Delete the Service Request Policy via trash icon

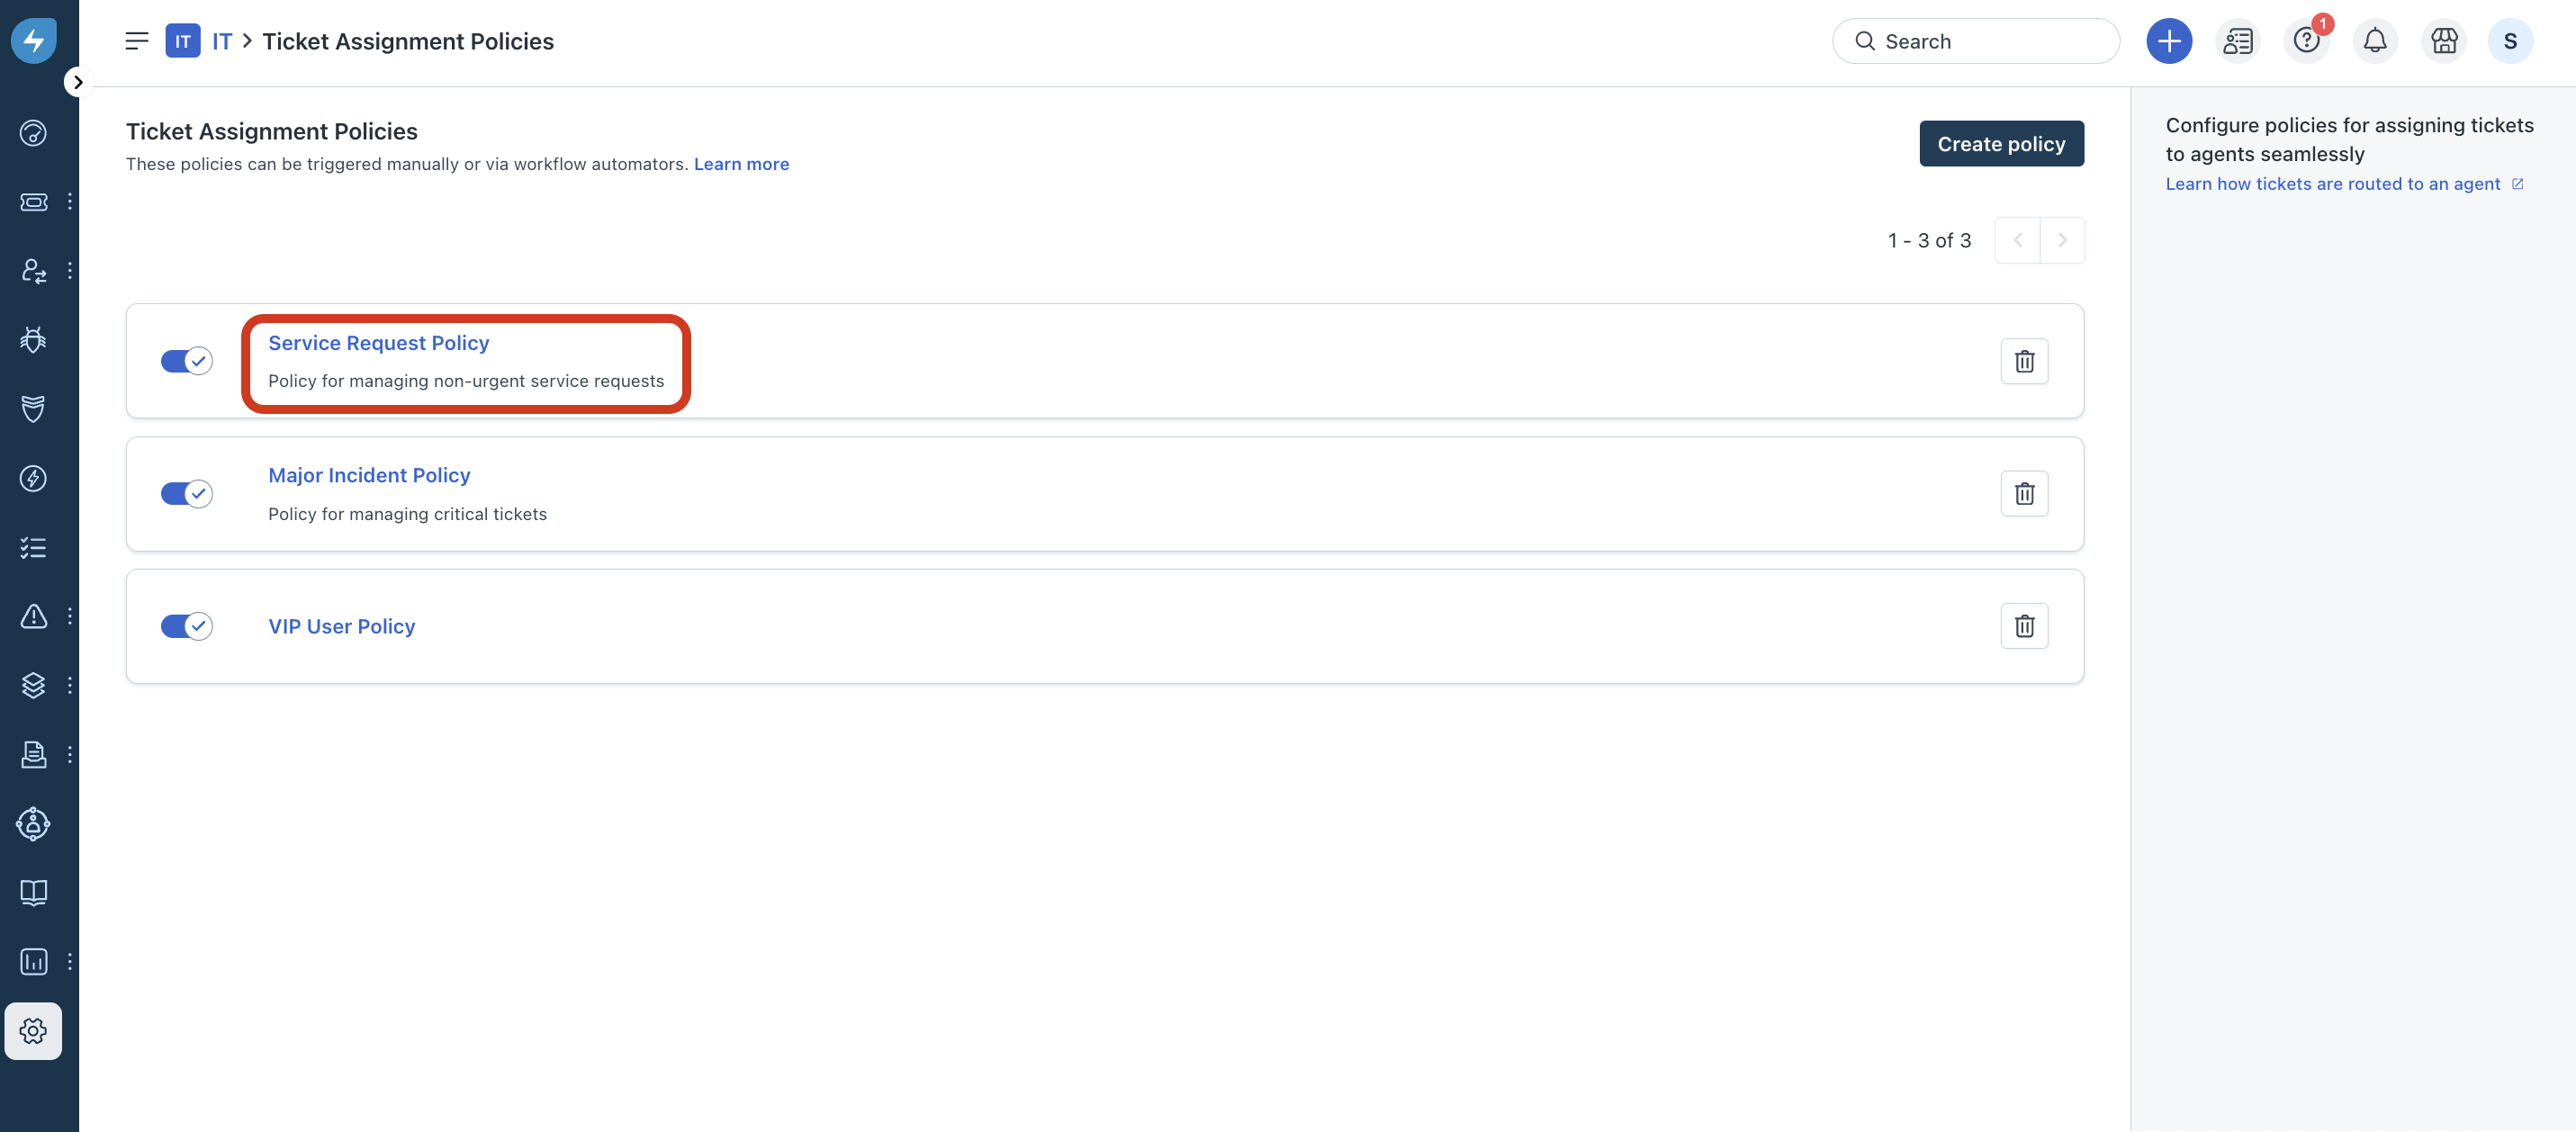coord(2024,361)
